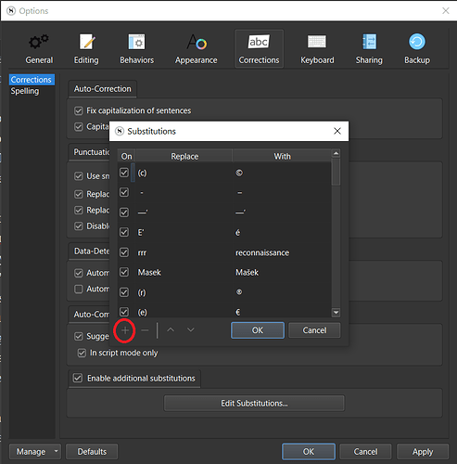The image size is (457, 464).
Task: Click the substitutions list scroll-down arrow
Action: point(336,313)
